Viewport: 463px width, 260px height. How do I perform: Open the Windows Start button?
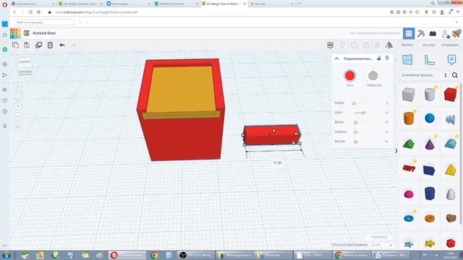pos(6,255)
